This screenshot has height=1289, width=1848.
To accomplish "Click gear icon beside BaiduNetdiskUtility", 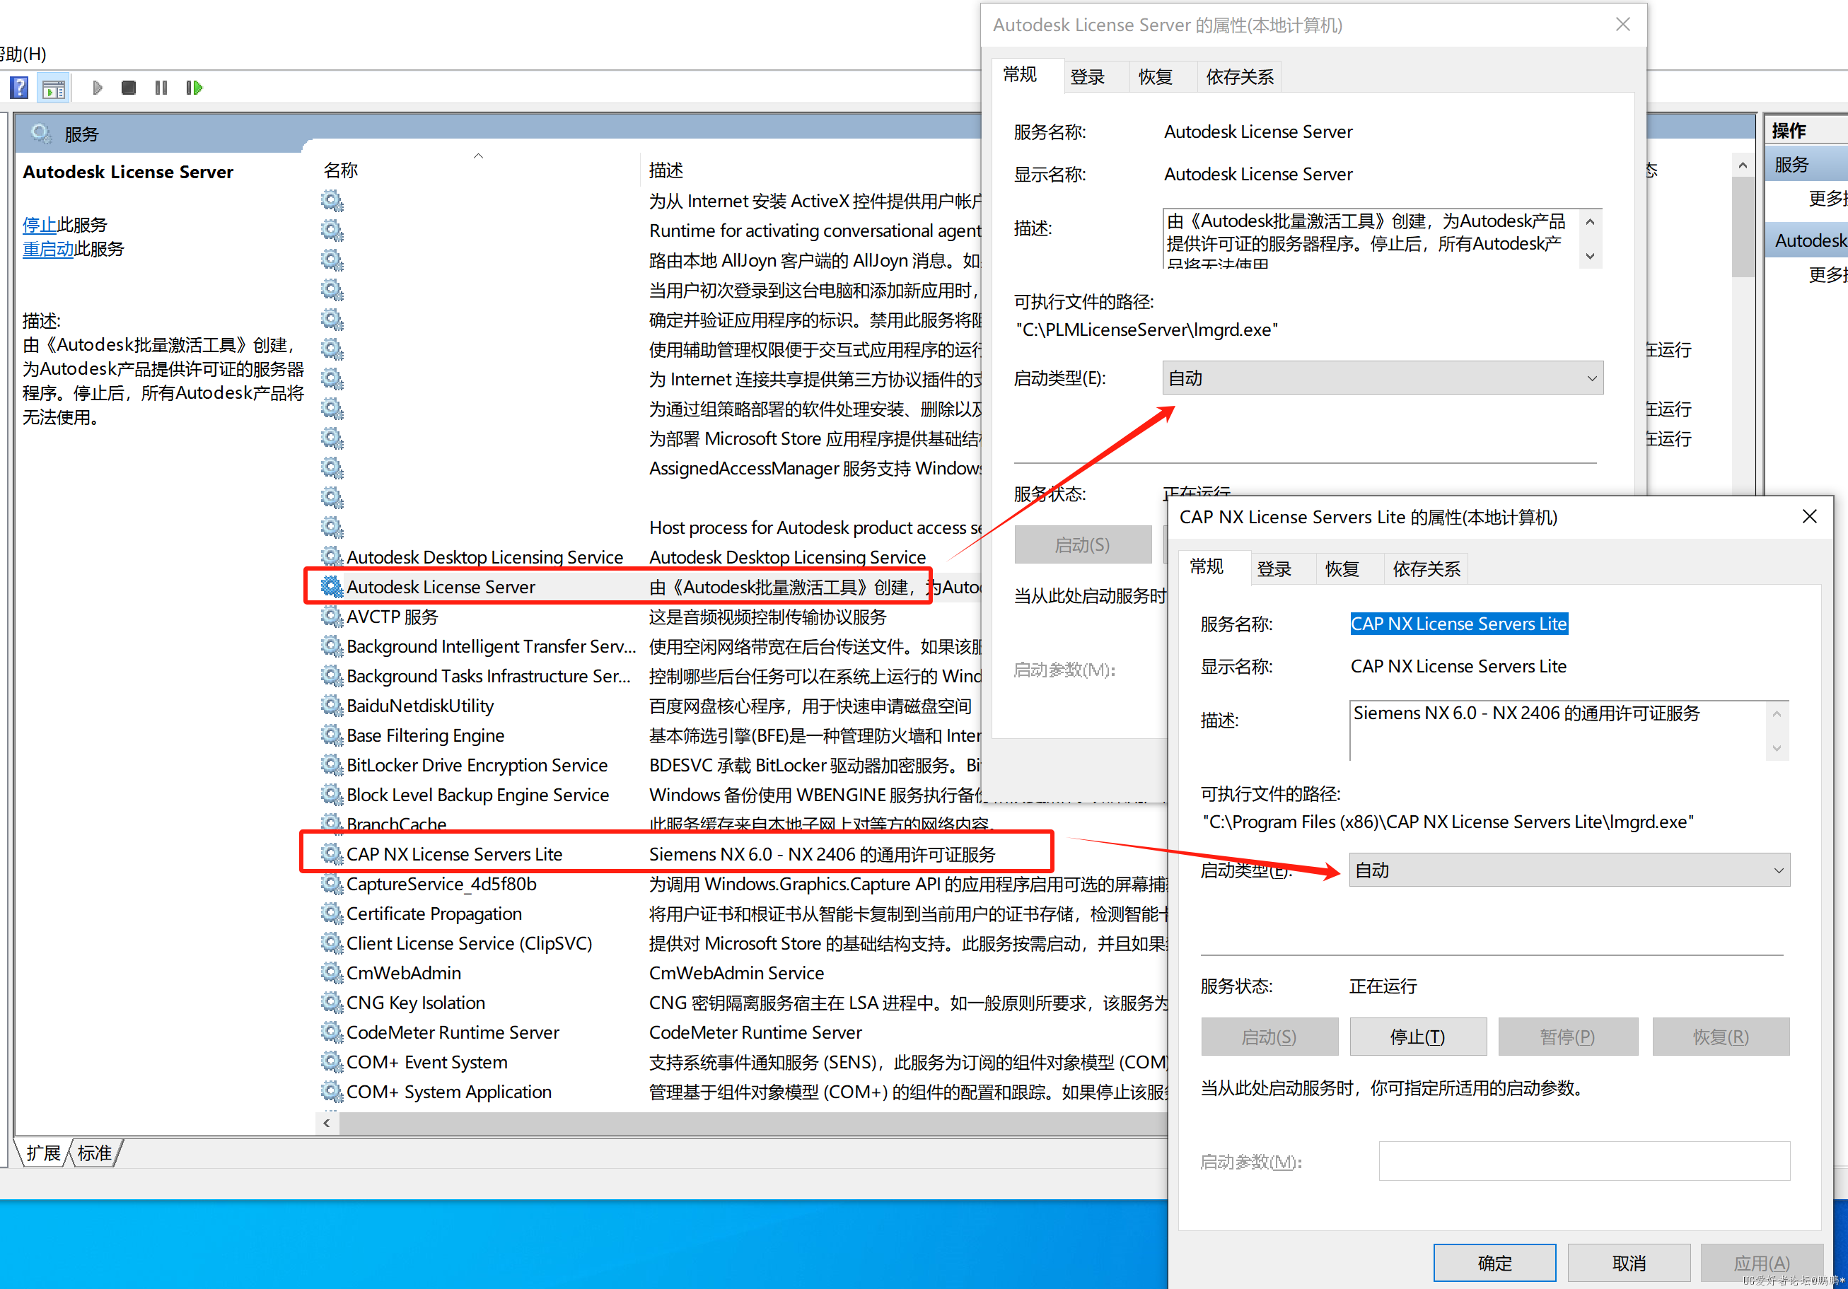I will 332,706.
